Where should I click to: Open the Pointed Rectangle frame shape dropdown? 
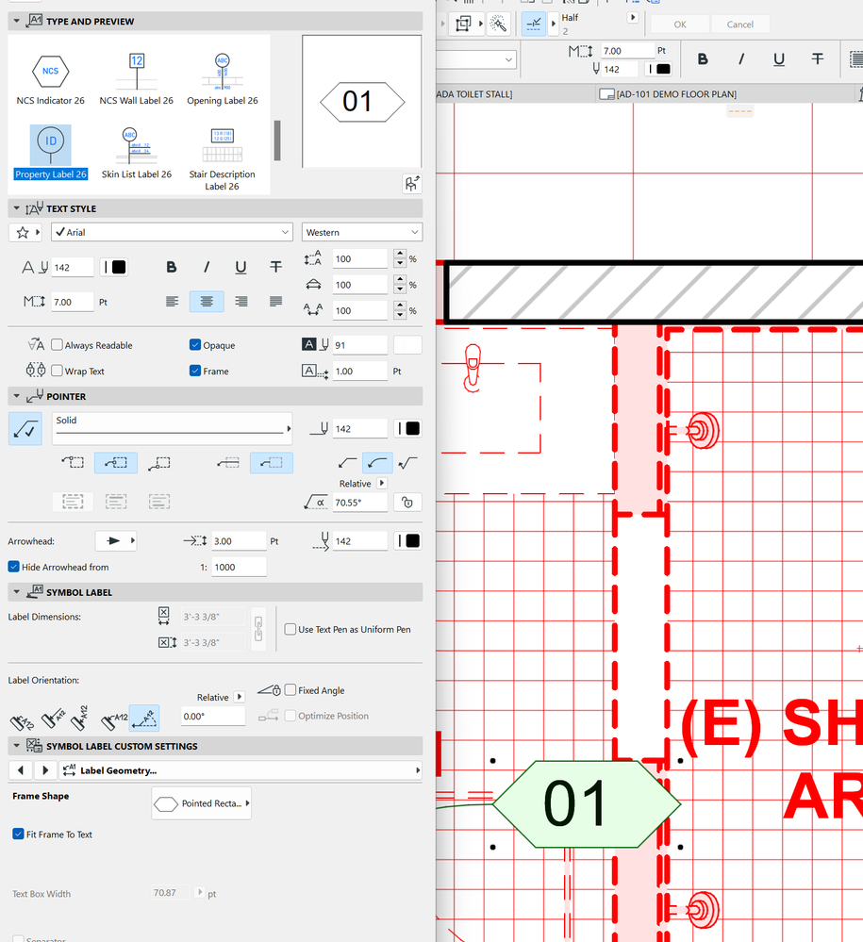[201, 803]
